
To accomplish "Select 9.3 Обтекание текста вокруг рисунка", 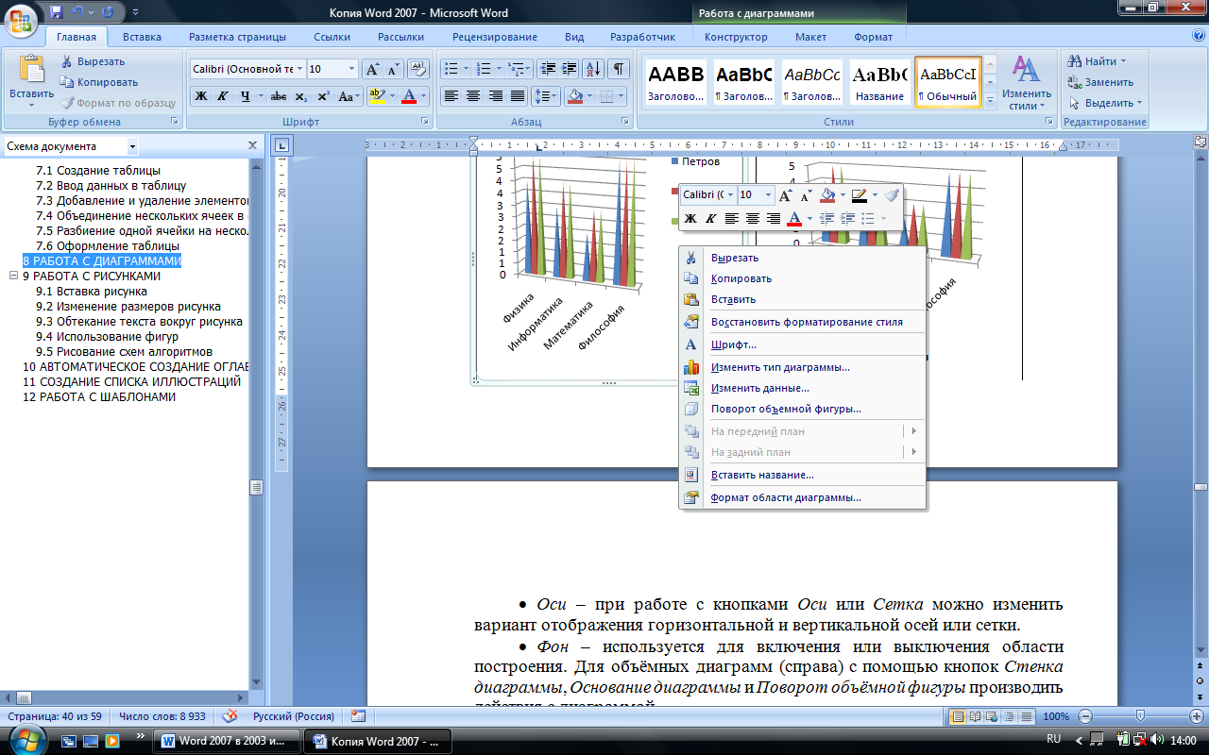I will point(139,322).
